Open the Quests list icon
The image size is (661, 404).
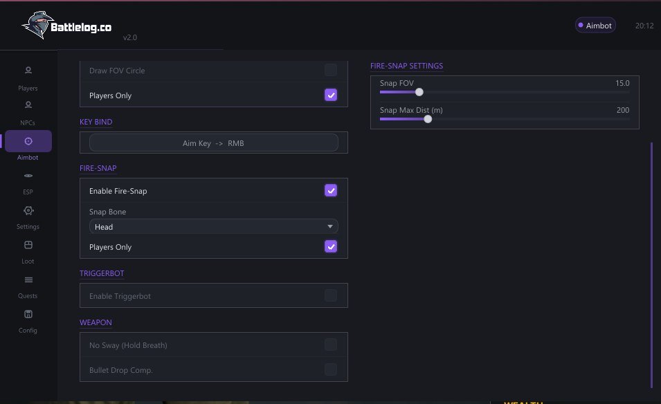(28, 279)
